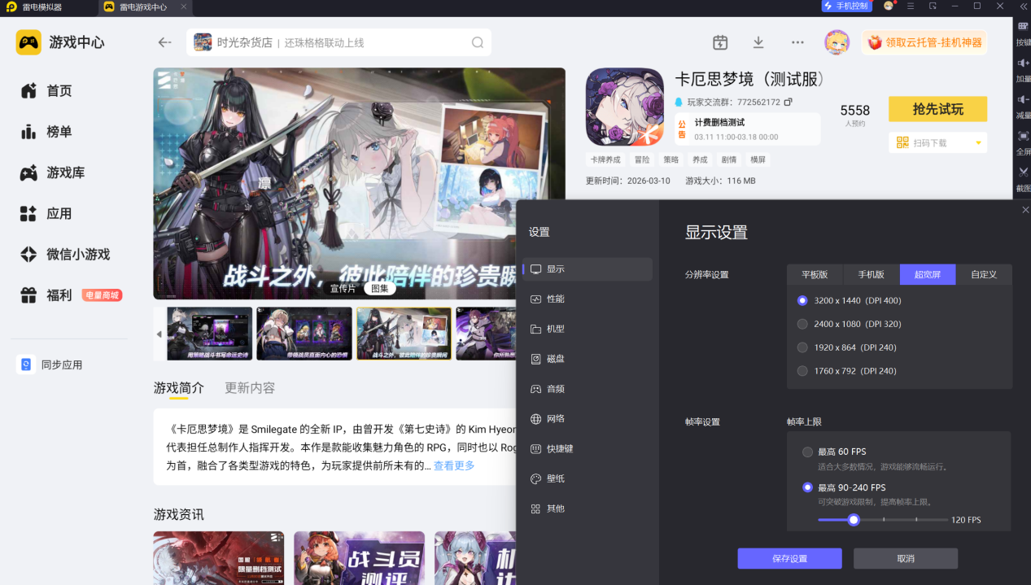
Task: Switch to the 手机版 resolution tab
Action: coord(871,274)
